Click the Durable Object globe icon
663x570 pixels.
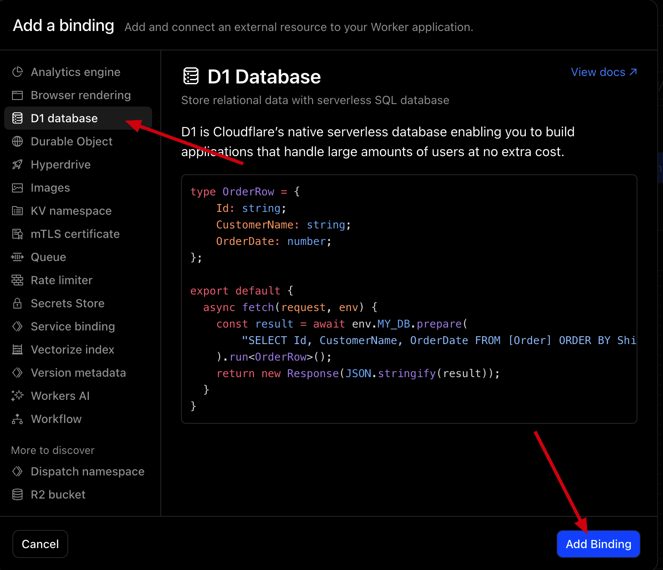click(17, 142)
